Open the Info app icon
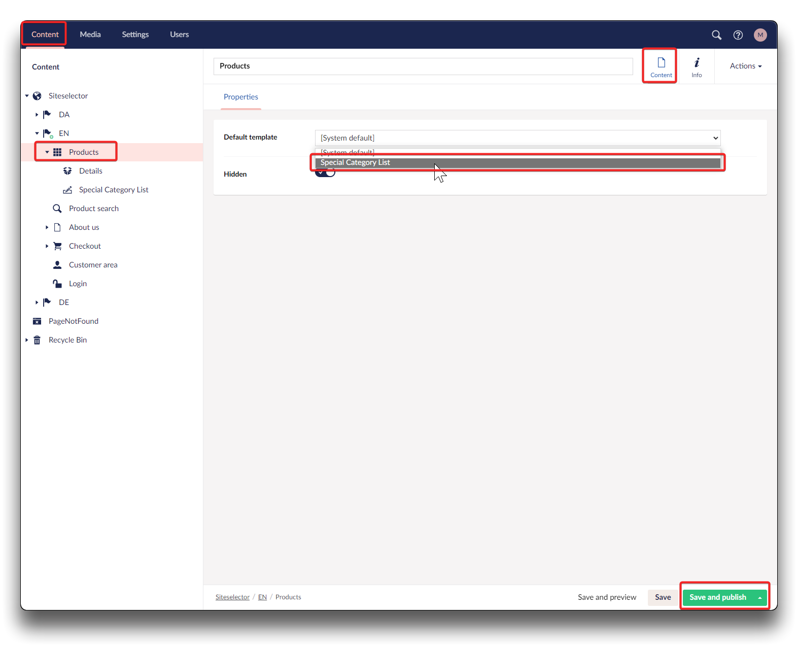The image size is (798, 647). pos(697,66)
